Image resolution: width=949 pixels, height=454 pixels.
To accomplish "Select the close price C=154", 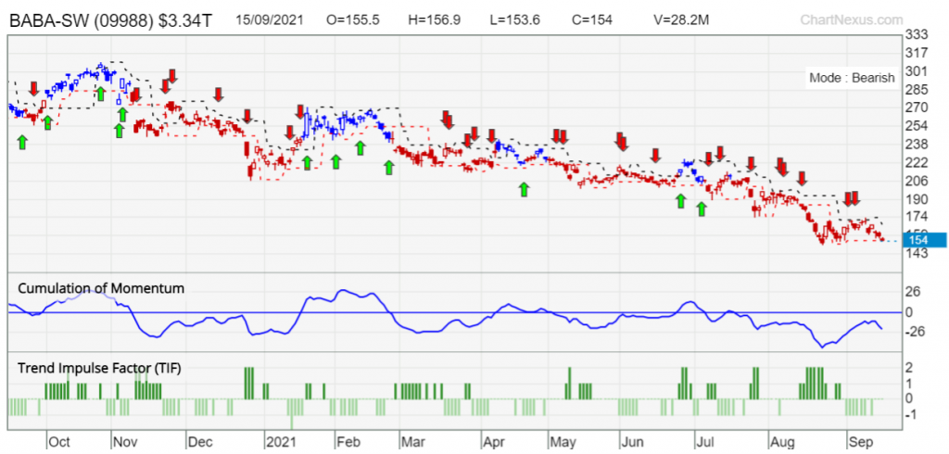I will pos(591,20).
